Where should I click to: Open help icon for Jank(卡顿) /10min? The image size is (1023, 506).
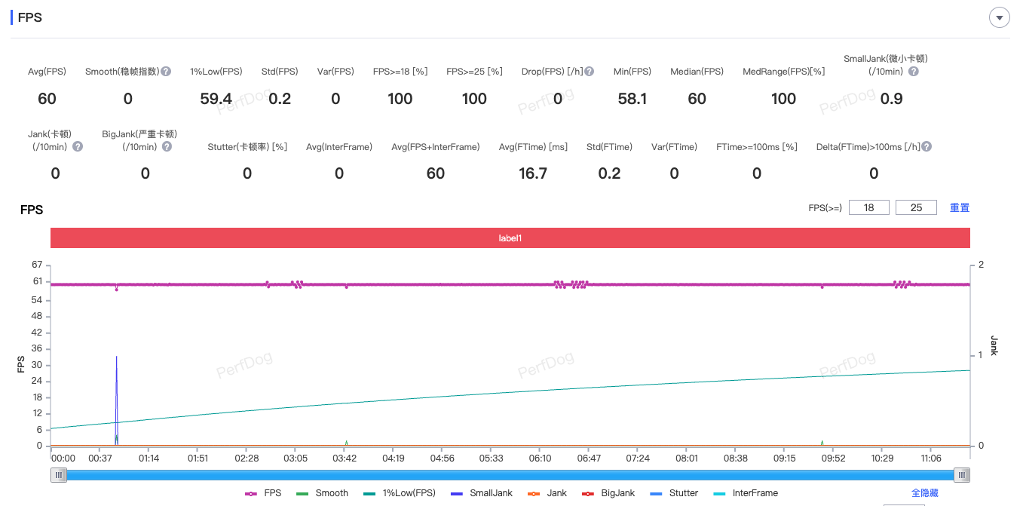(x=78, y=147)
